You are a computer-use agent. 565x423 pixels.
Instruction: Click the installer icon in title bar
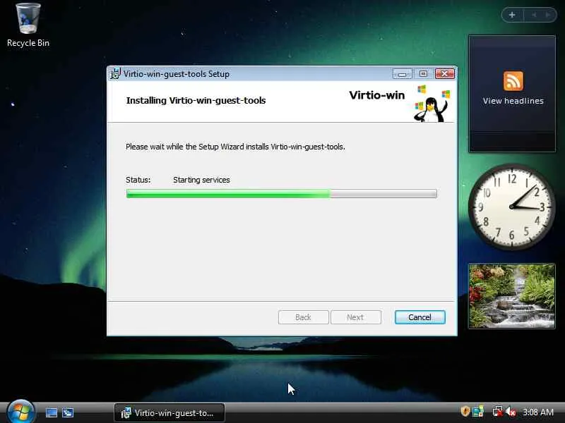(115, 74)
